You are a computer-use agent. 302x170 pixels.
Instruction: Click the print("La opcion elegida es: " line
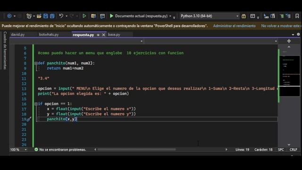pos(83,93)
